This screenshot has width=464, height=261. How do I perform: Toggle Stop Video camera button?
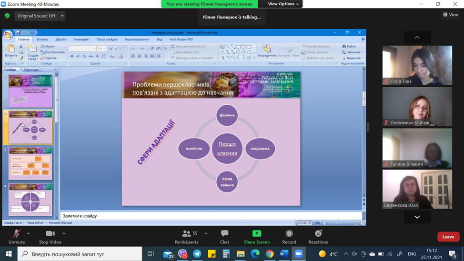coord(50,234)
